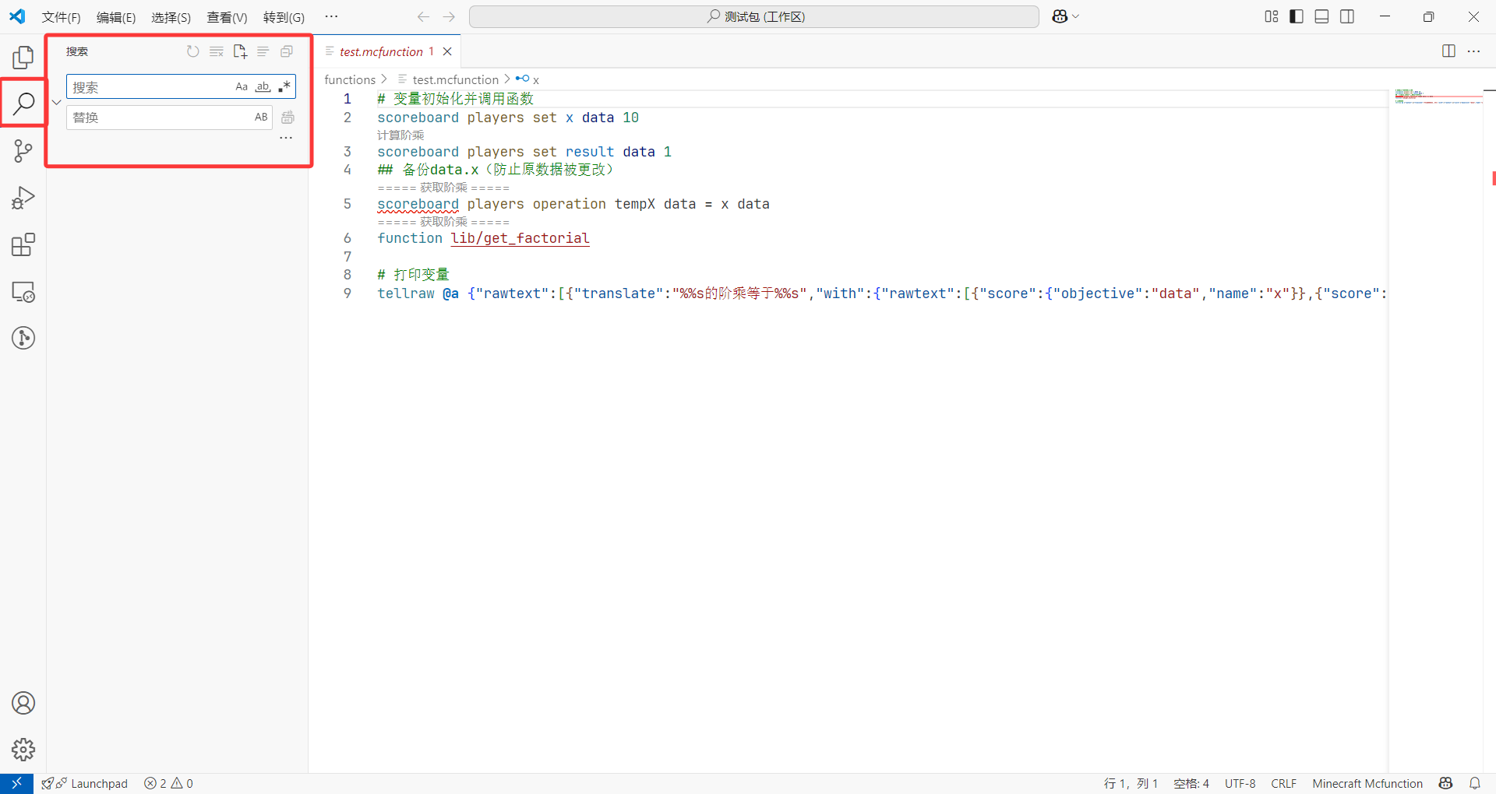Change indentation 空格: 4 setting
This screenshot has height=794, width=1496.
[x=1191, y=783]
